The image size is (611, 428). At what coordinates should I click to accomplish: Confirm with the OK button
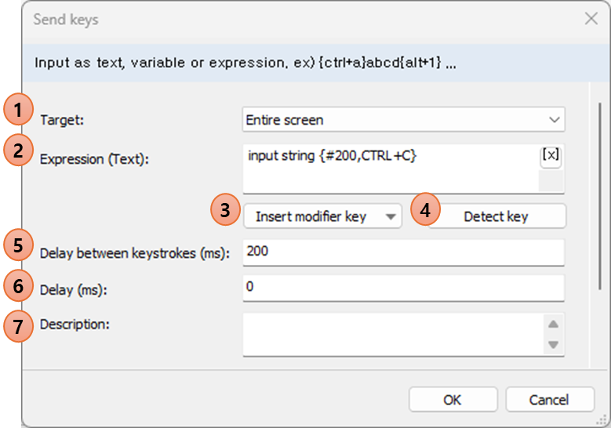click(453, 400)
